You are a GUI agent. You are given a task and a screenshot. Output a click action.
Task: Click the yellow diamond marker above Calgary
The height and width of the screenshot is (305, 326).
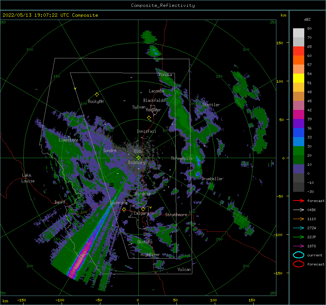[143, 209]
